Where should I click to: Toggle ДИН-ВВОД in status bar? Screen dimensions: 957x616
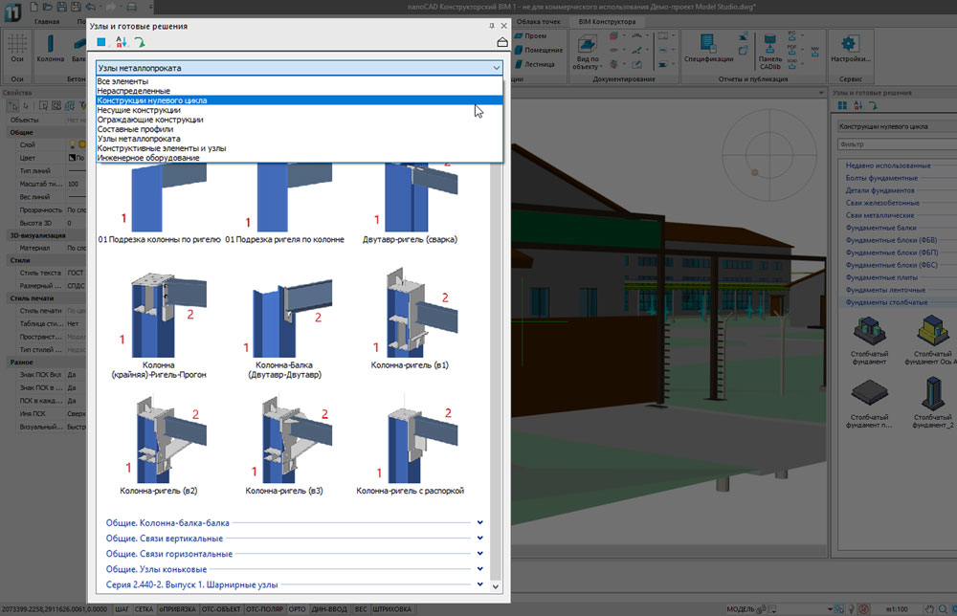pos(329,608)
